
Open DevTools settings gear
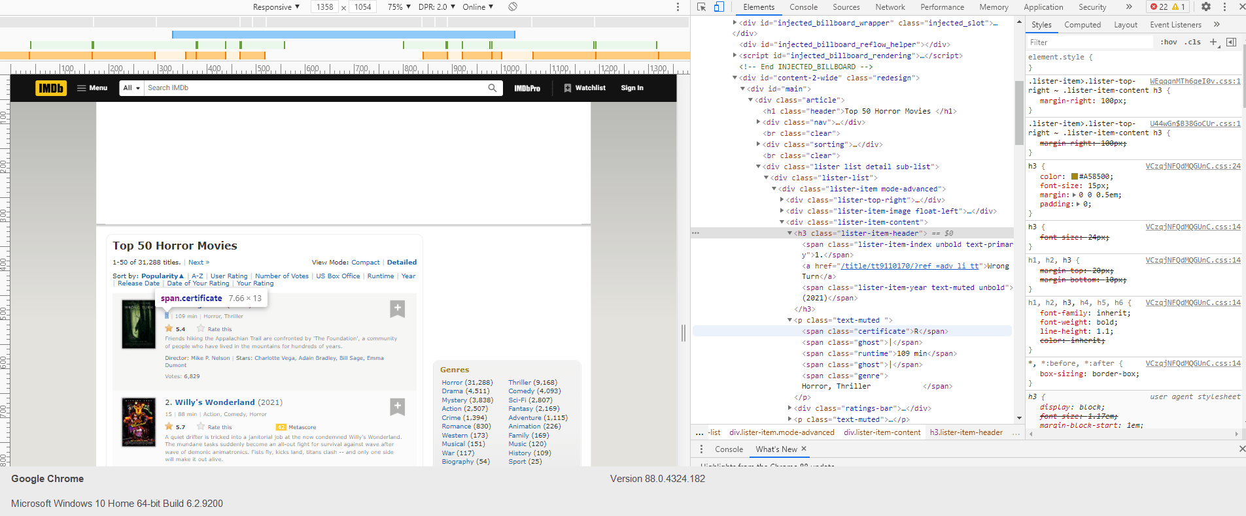[x=1206, y=7]
